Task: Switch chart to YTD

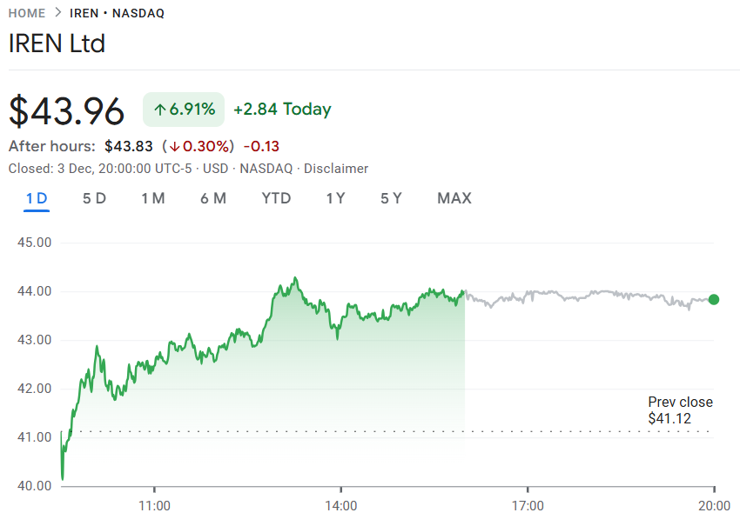Action: (x=276, y=198)
